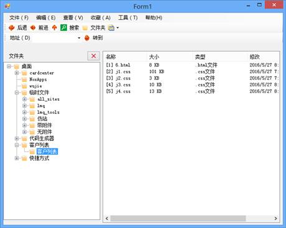Viewport: 286px width, 228px height.
Task: Select file [5] j4.css
Action: tap(118, 91)
